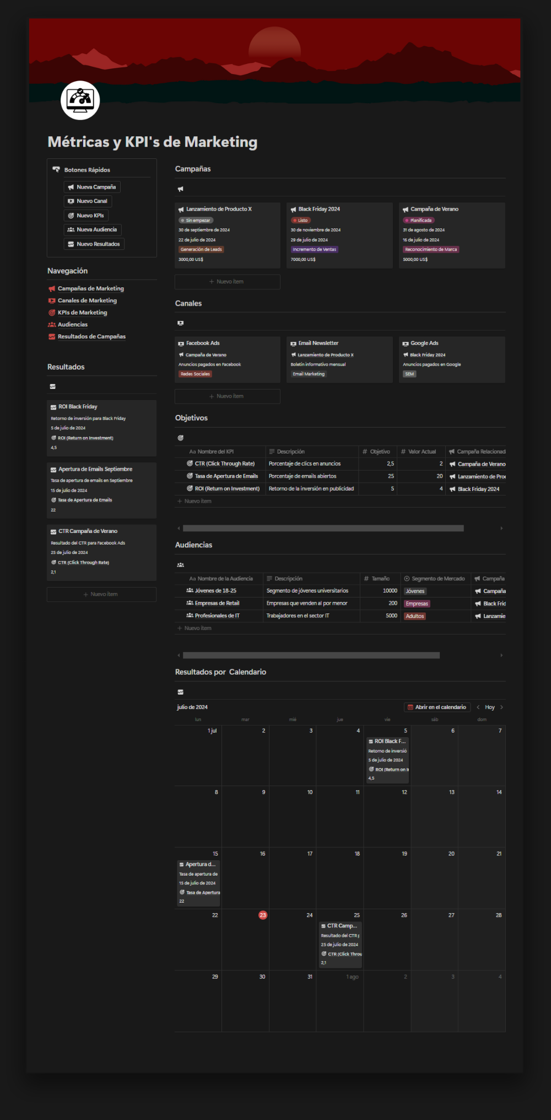The width and height of the screenshot is (551, 1120).
Task: Add Nuevo ítem in Objetivos table
Action: click(x=340, y=501)
